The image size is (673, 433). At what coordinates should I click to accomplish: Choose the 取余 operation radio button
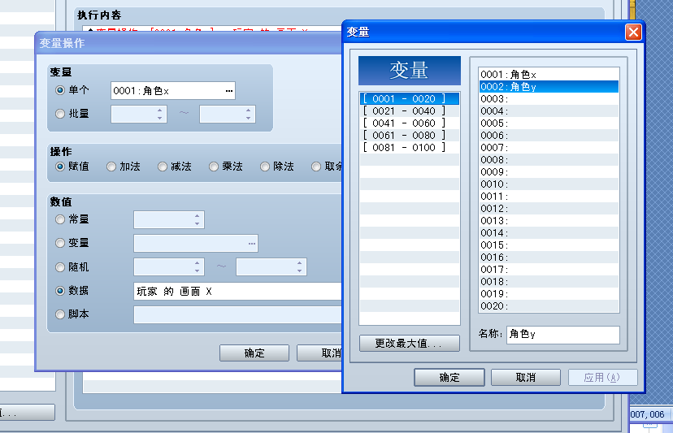point(316,167)
